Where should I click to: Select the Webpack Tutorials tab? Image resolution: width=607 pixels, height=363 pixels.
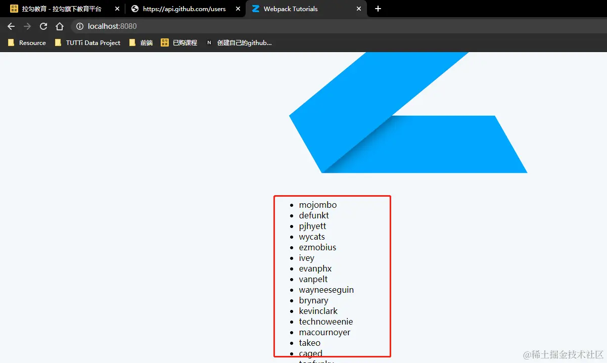[x=306, y=9]
